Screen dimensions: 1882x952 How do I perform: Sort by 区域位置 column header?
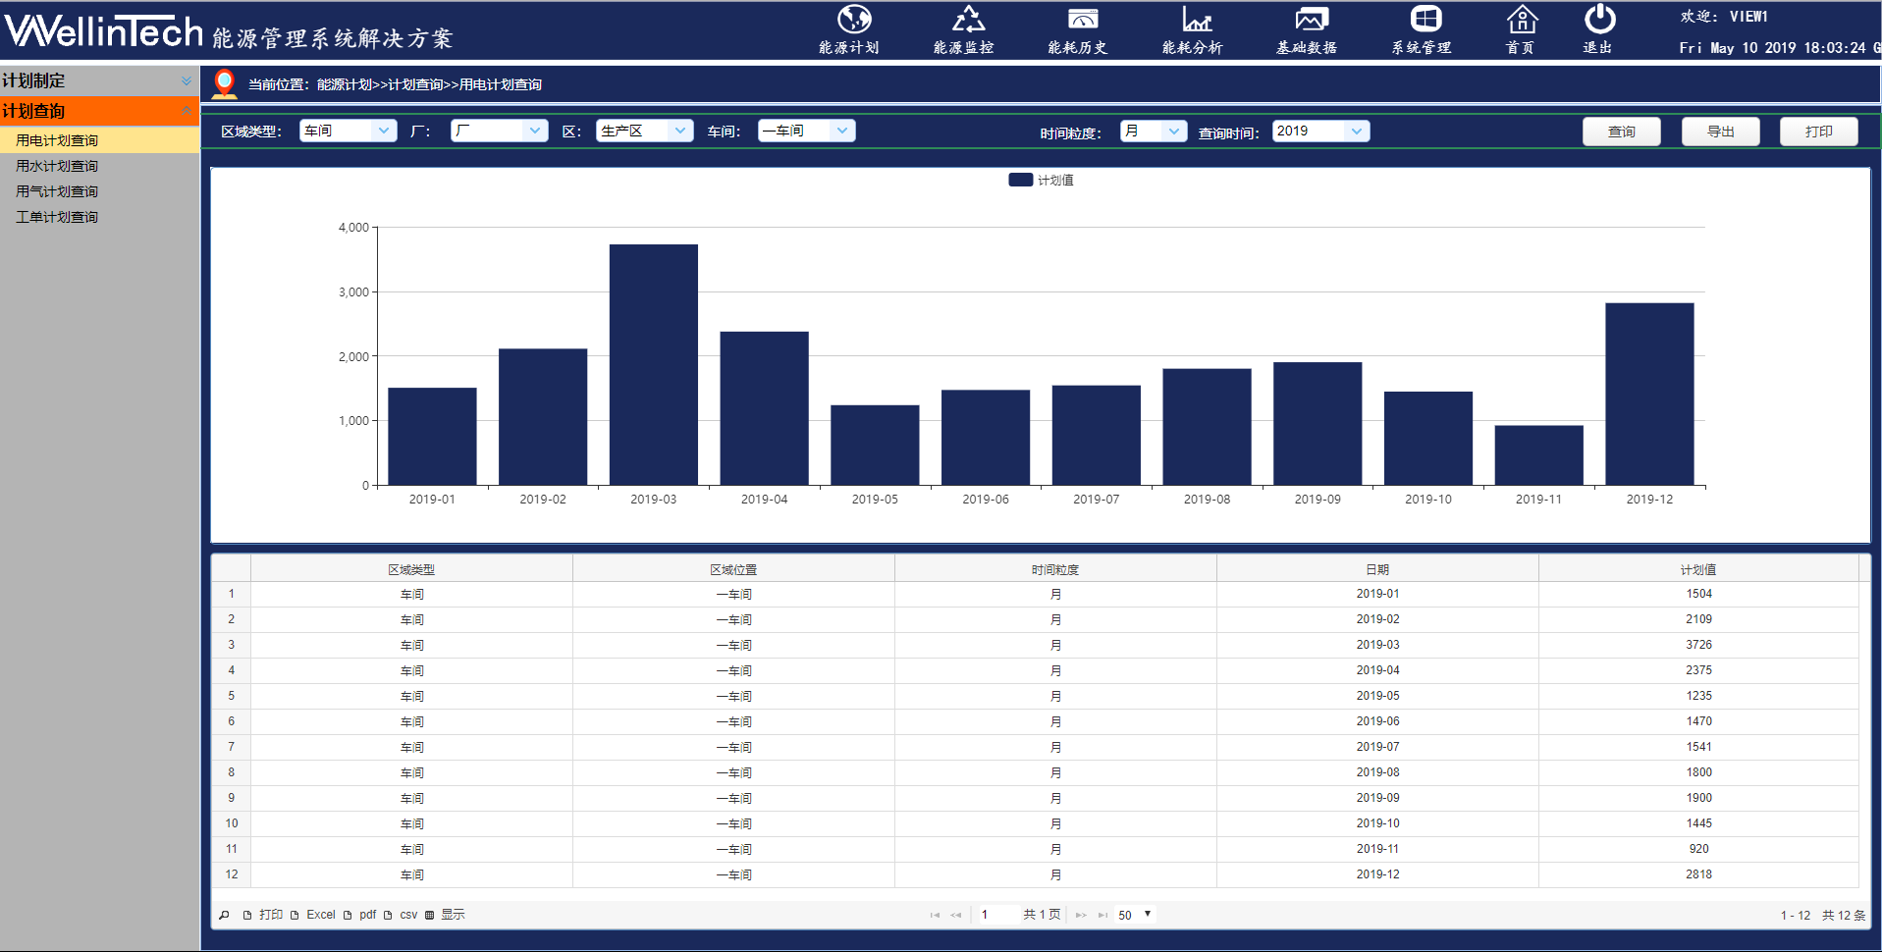pos(733,569)
